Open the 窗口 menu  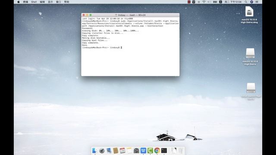point(59,2)
